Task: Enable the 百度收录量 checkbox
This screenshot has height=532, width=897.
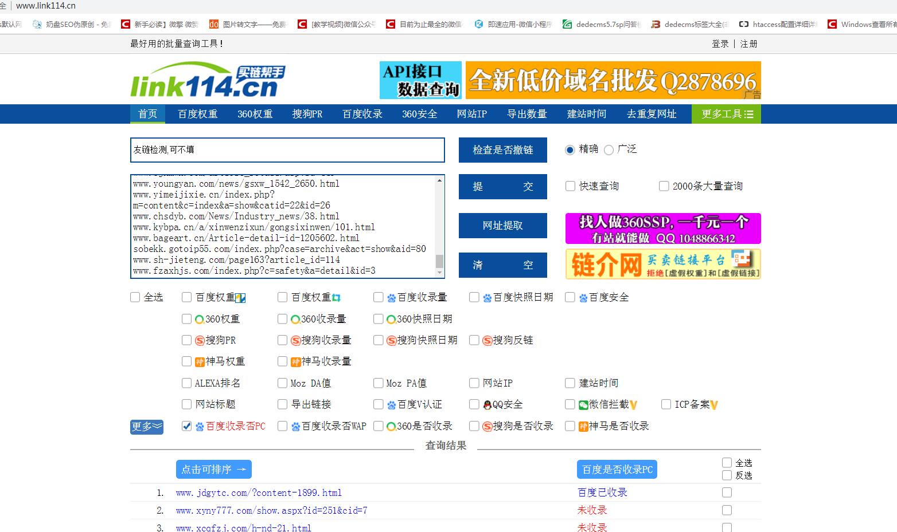Action: tap(379, 297)
